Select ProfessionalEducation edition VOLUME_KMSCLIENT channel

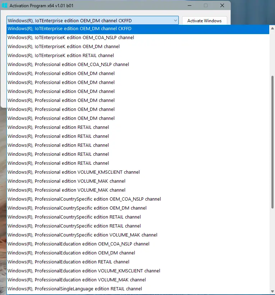[x=138, y=271]
